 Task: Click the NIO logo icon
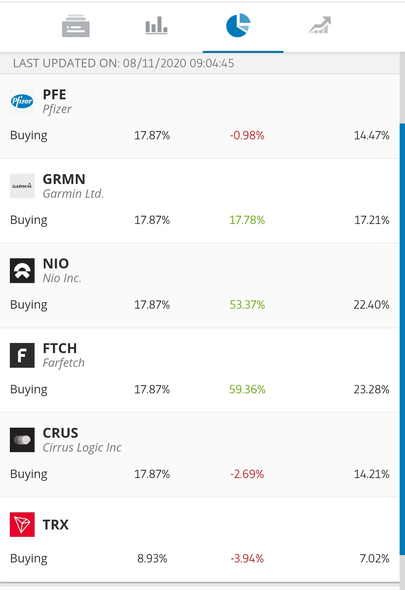point(22,271)
